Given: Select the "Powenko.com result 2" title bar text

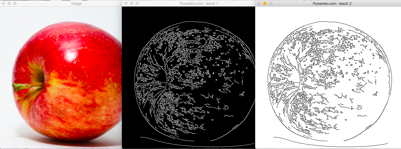Looking at the screenshot, I should (x=332, y=4).
